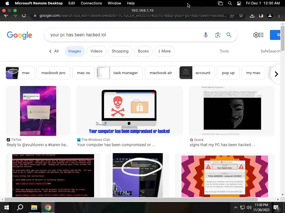This screenshot has height=213, width=285.
Task: Click the Chrome address bar URL
Action: click(133, 16)
